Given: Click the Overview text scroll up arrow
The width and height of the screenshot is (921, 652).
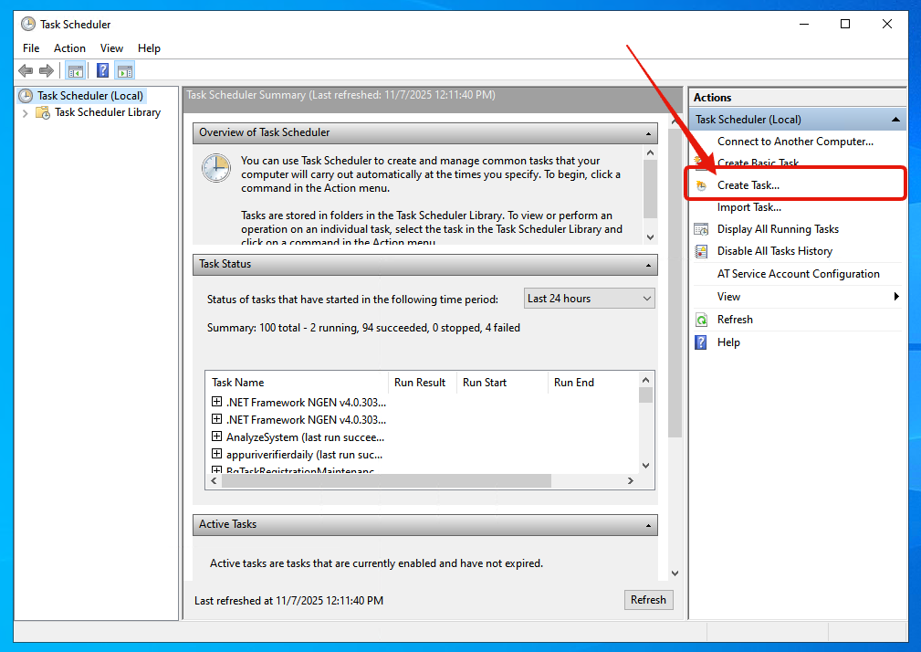Looking at the screenshot, I should click(x=650, y=152).
